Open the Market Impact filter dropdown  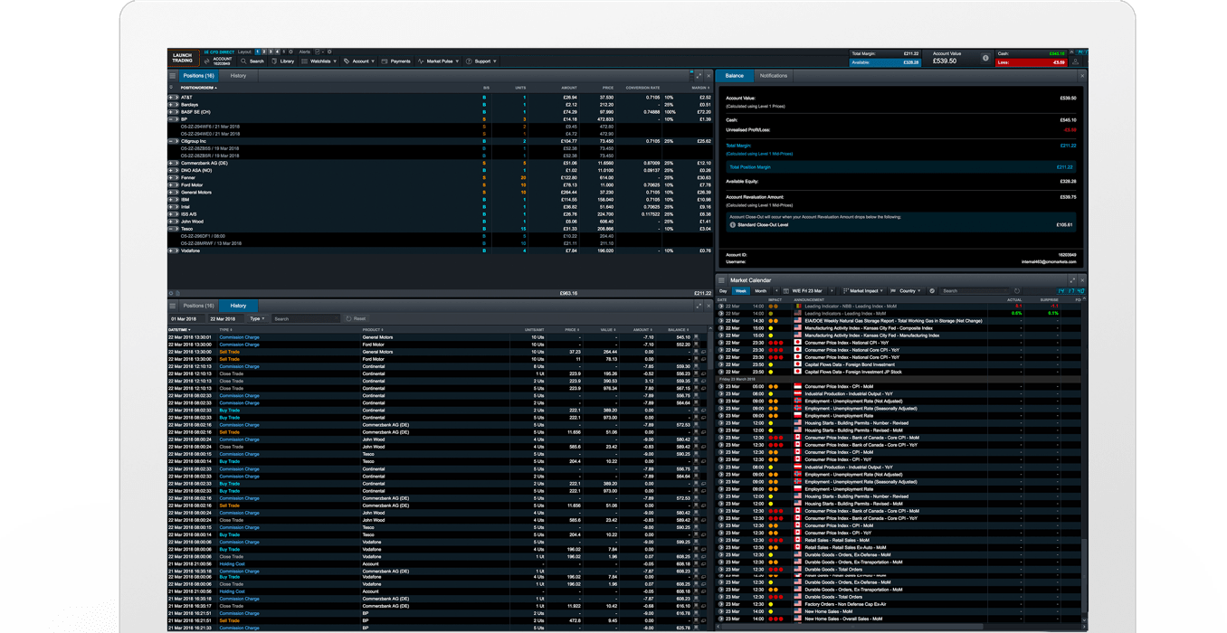864,291
